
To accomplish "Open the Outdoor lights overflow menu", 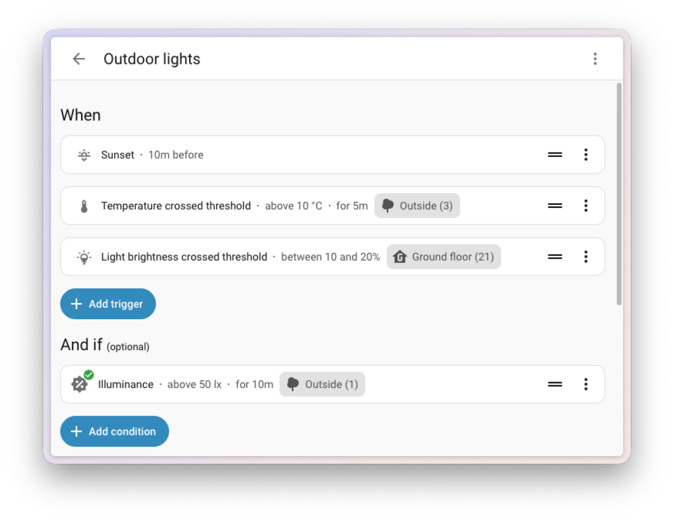I will pyautogui.click(x=595, y=59).
